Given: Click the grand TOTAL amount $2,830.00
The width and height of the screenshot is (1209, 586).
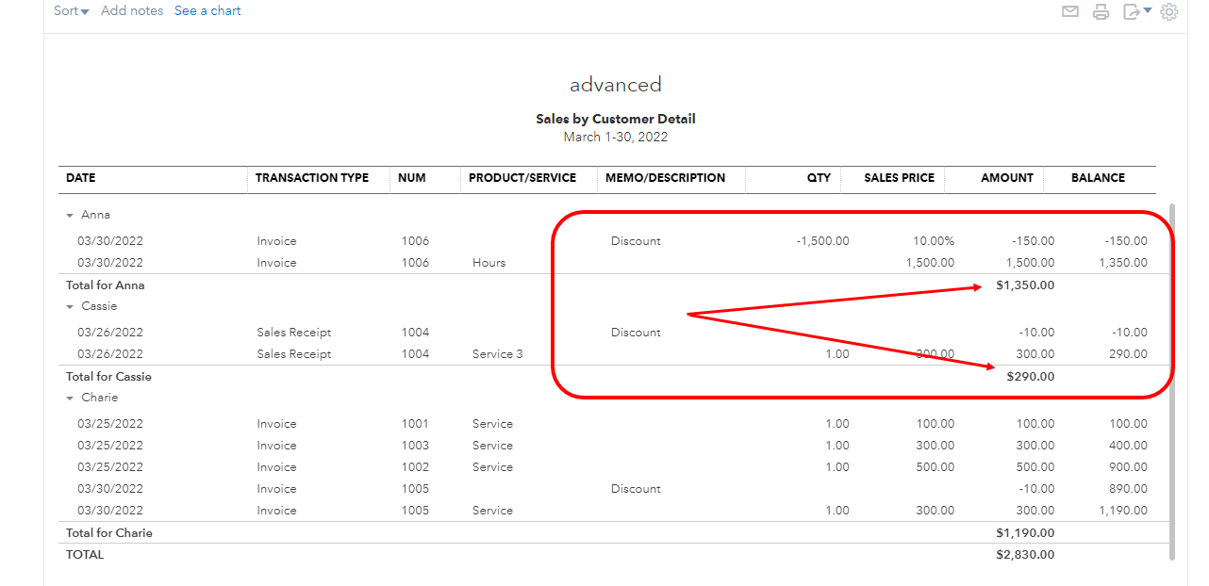Looking at the screenshot, I should [1026, 554].
